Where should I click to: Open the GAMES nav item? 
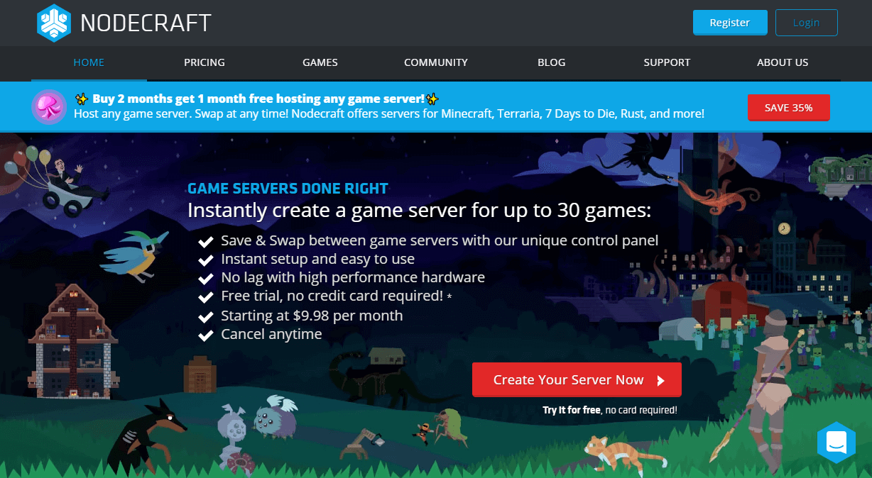[x=320, y=62]
